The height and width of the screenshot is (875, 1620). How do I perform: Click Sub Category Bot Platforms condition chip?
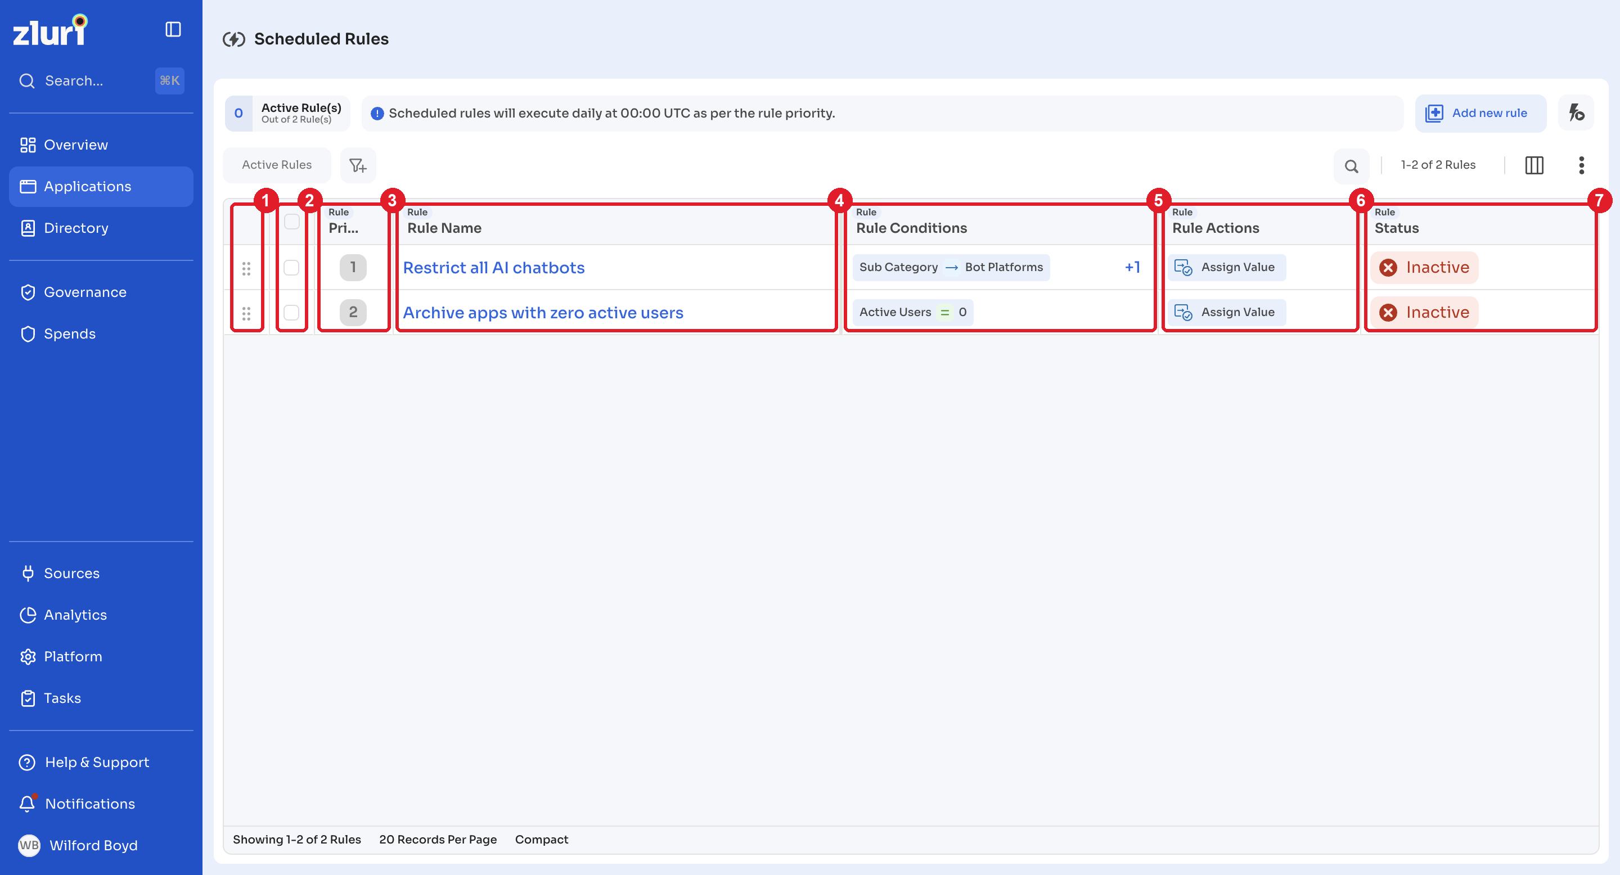(x=951, y=267)
